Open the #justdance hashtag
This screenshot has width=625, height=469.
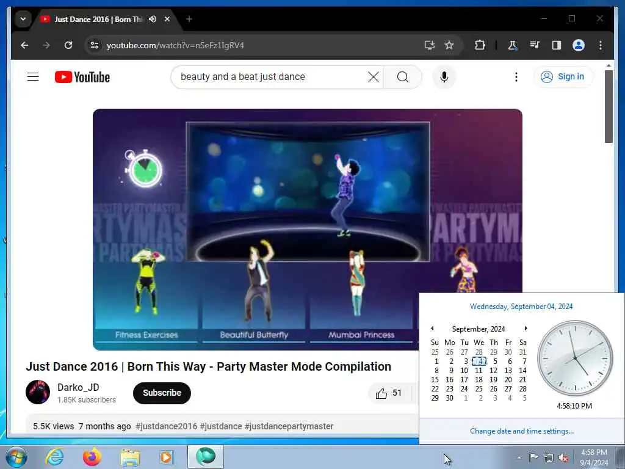pyautogui.click(x=221, y=426)
